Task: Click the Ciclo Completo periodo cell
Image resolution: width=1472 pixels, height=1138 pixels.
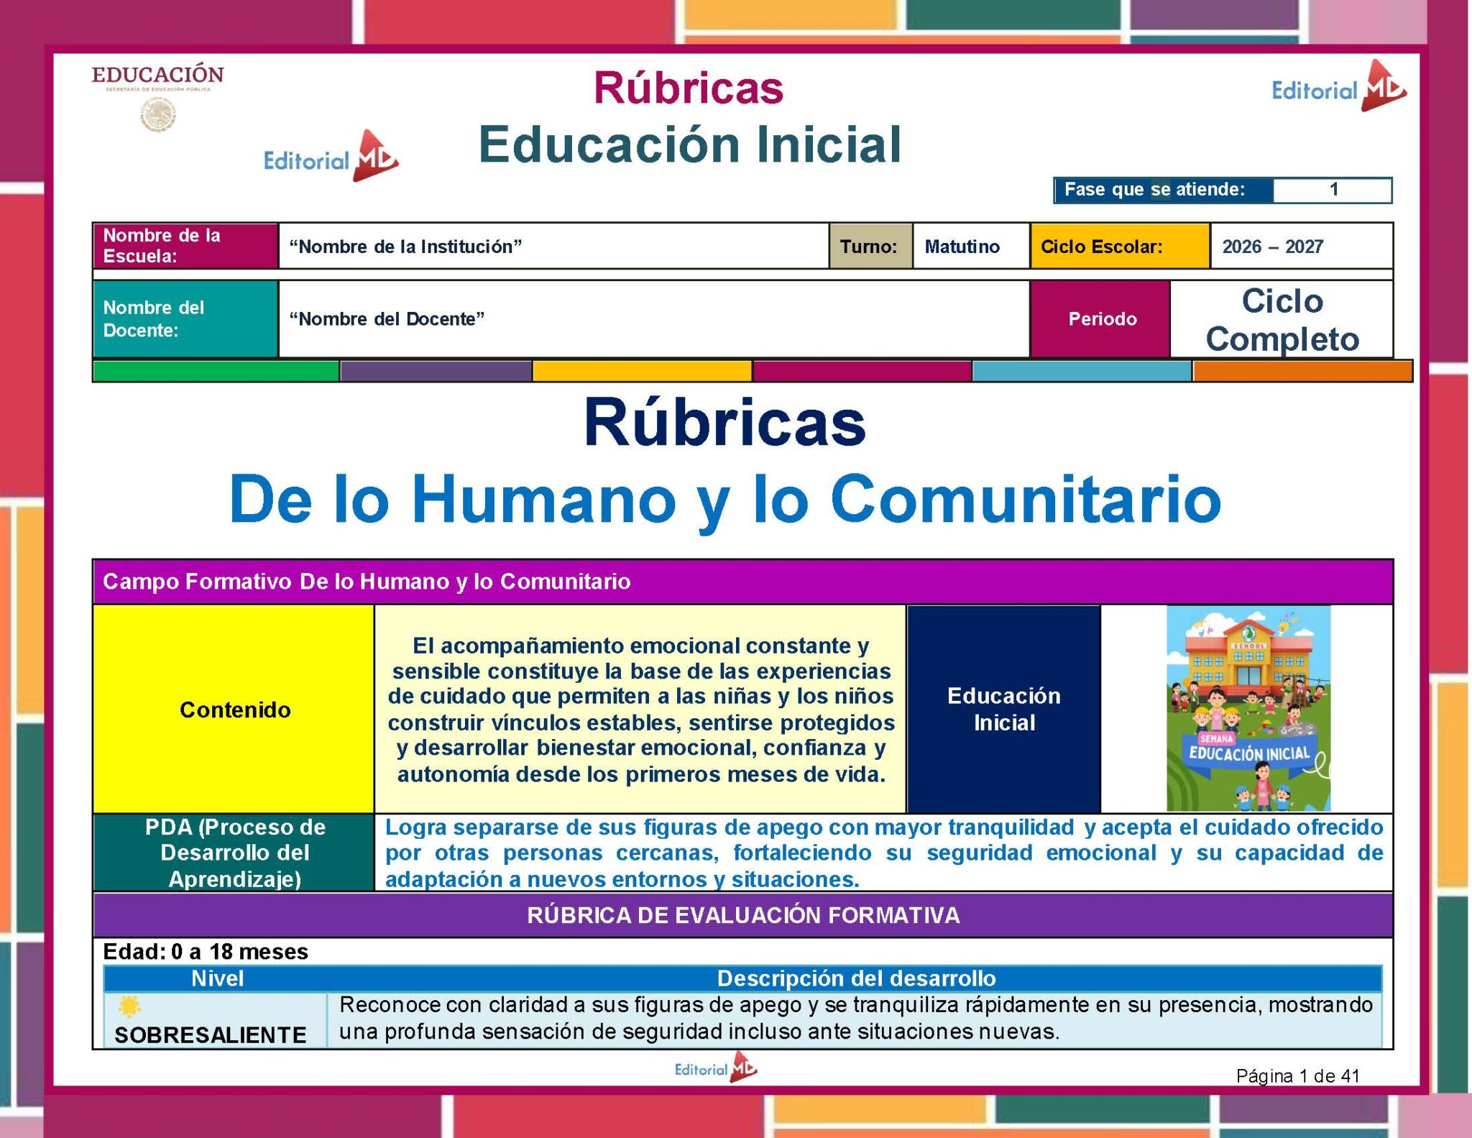Action: tap(1282, 320)
